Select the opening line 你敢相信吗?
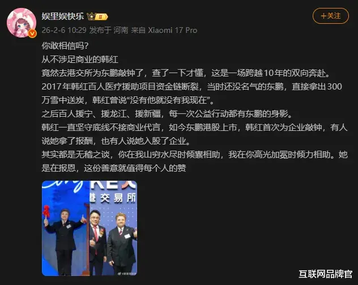This screenshot has height=285, width=358. click(x=65, y=46)
